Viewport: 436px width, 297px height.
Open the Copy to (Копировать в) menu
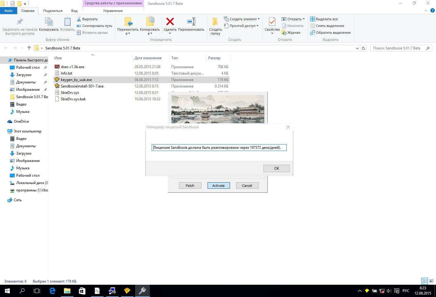point(150,26)
